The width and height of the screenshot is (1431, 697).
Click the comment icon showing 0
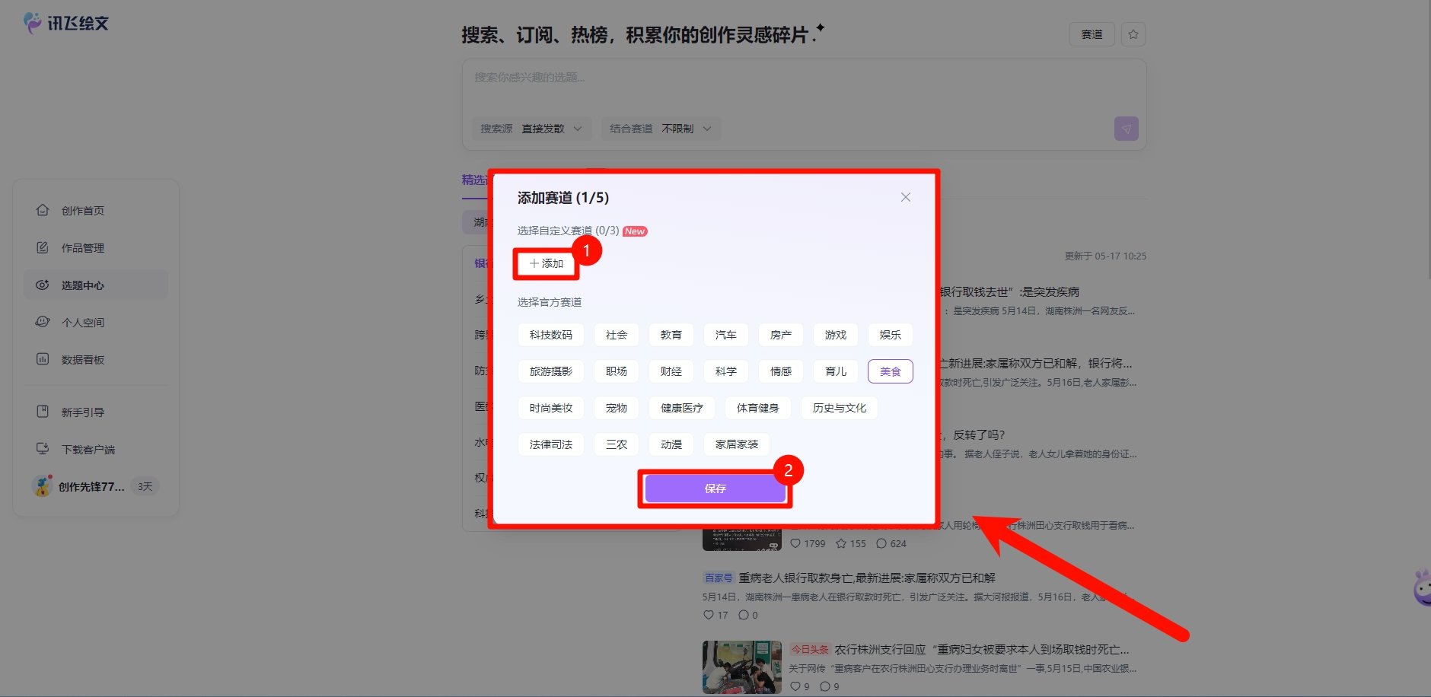point(744,615)
